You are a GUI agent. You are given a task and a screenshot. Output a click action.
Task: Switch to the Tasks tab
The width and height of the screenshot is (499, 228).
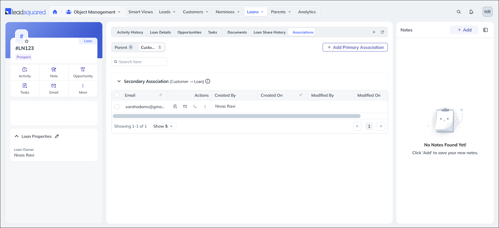[x=212, y=32]
